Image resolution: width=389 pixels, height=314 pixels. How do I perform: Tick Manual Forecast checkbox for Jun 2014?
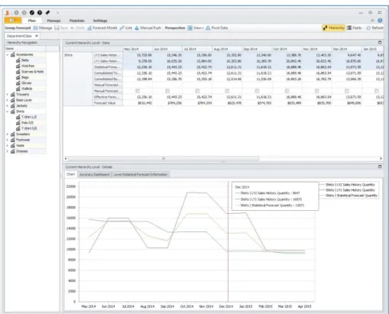[x=167, y=91]
